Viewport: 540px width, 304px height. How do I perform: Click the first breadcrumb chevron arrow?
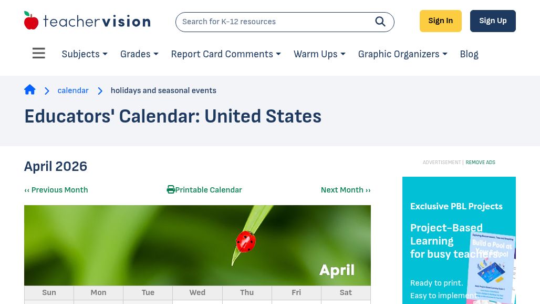click(x=47, y=91)
